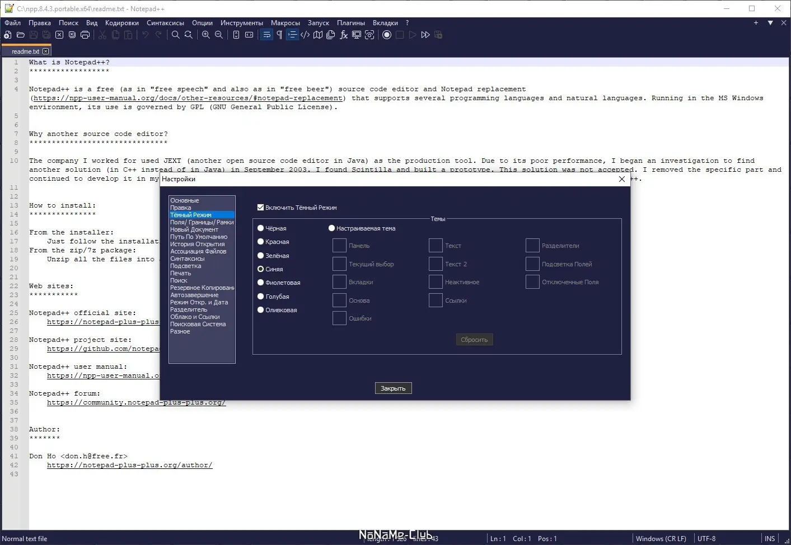The image size is (791, 545).
Task: Open the community.notepad-plus-plus.org link
Action: [137, 402]
